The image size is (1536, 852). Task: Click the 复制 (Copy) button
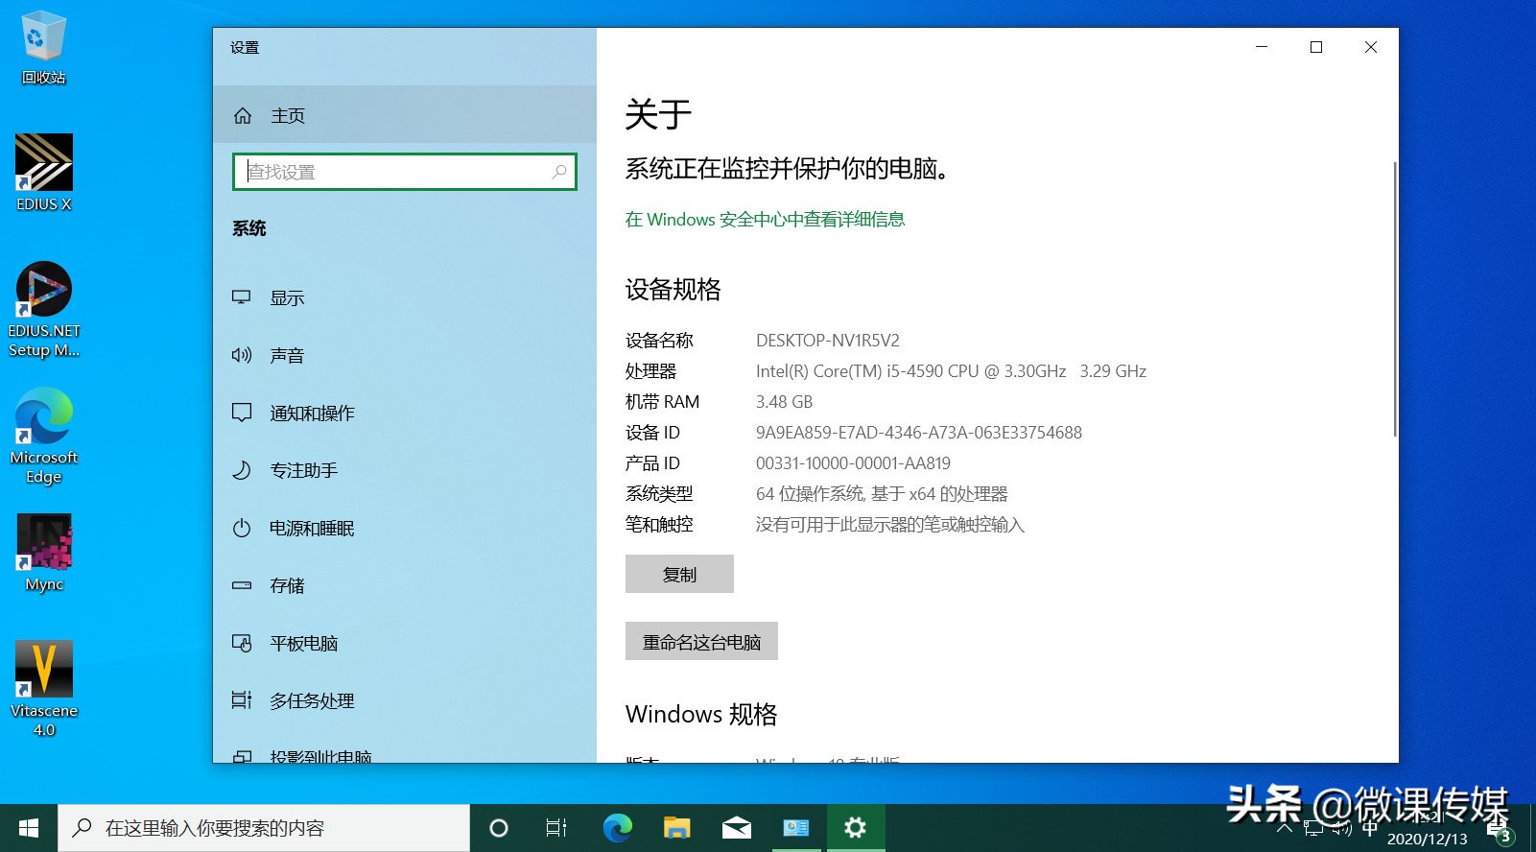(x=679, y=574)
